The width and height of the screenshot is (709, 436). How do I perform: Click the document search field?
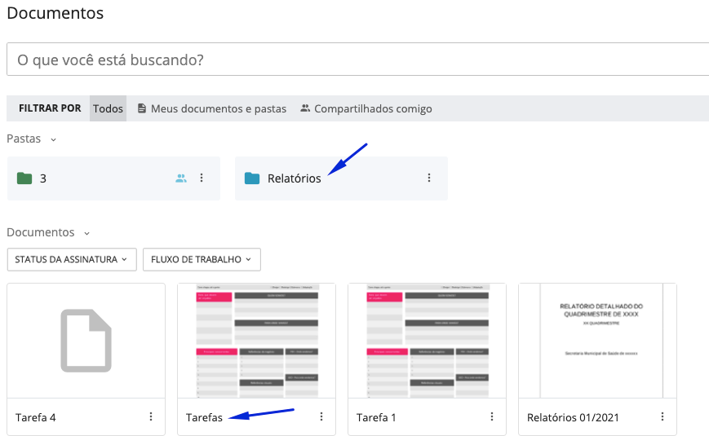click(357, 59)
